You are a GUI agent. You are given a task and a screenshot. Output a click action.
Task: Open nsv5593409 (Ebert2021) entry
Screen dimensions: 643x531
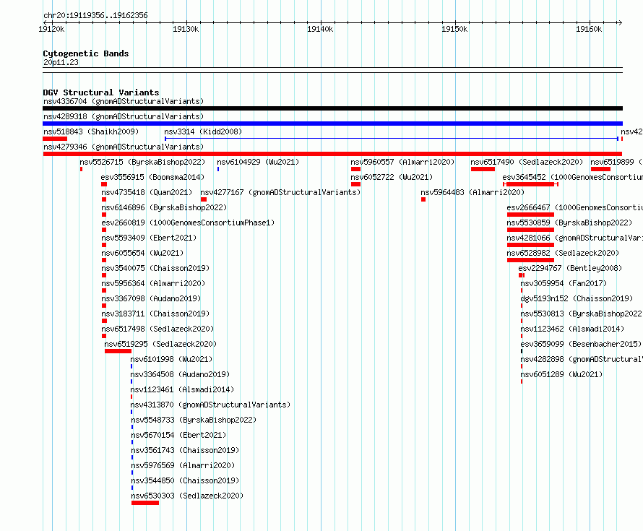(149, 238)
